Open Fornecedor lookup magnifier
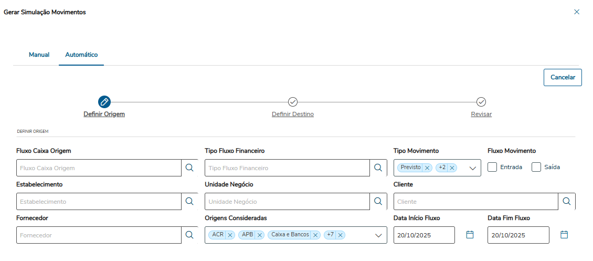Screen dimensions: 593x261 tap(189, 235)
